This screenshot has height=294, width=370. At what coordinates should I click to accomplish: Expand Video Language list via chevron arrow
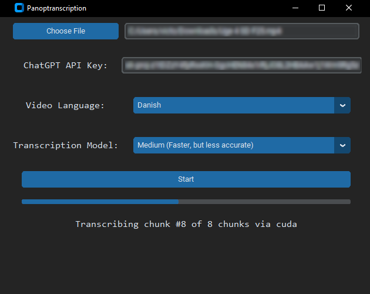click(342, 105)
